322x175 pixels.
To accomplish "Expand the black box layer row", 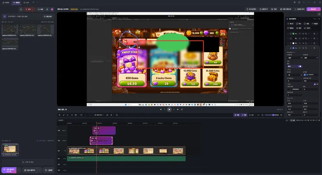I will click(x=288, y=38).
